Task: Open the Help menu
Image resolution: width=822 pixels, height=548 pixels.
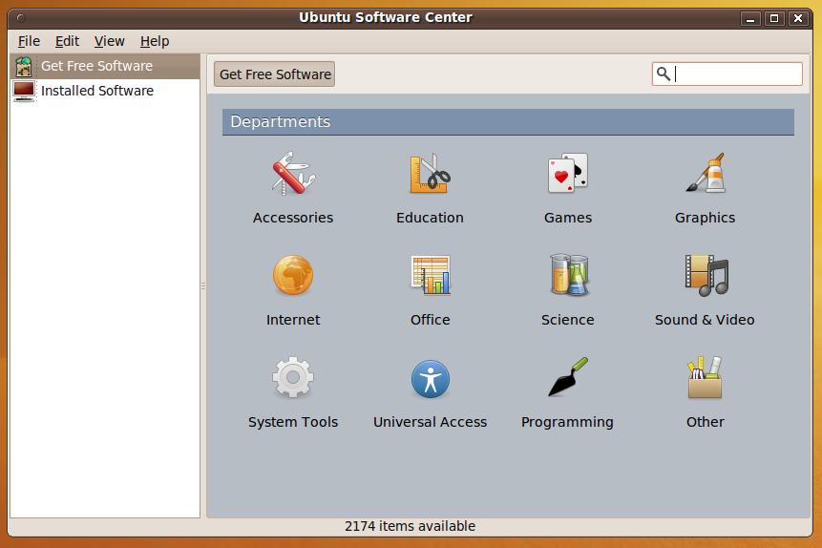Action: pos(154,41)
